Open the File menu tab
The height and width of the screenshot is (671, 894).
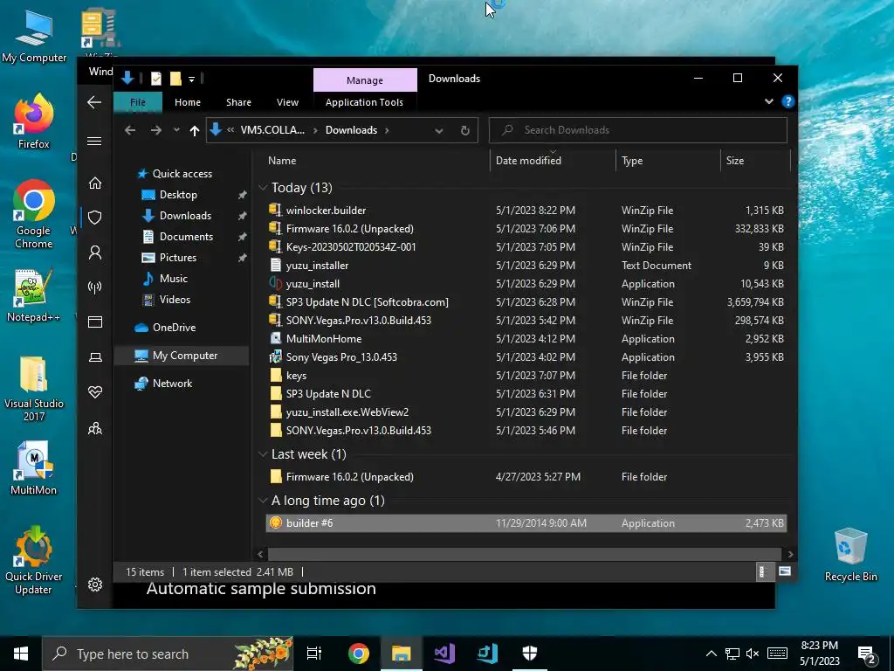(138, 102)
